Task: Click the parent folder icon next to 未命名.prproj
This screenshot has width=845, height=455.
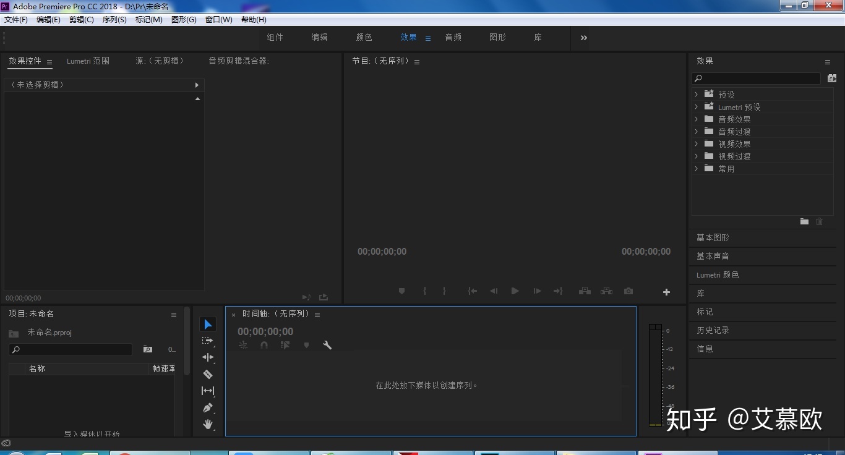Action: coord(14,333)
